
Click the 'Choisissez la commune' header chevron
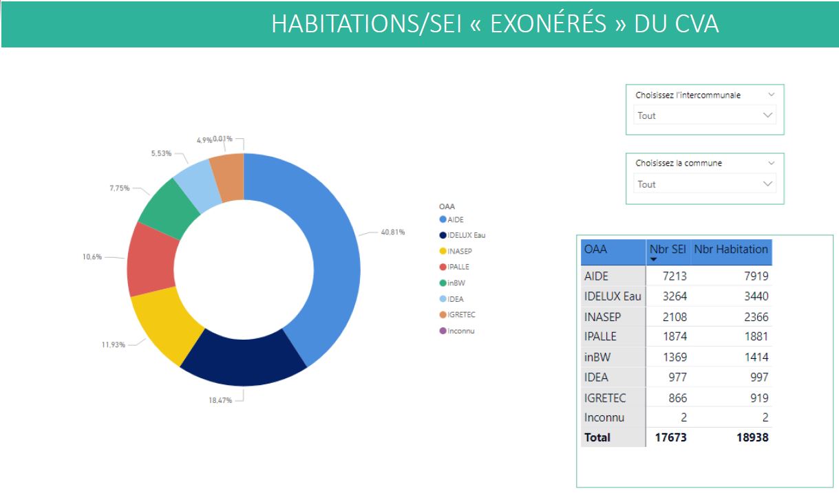771,163
